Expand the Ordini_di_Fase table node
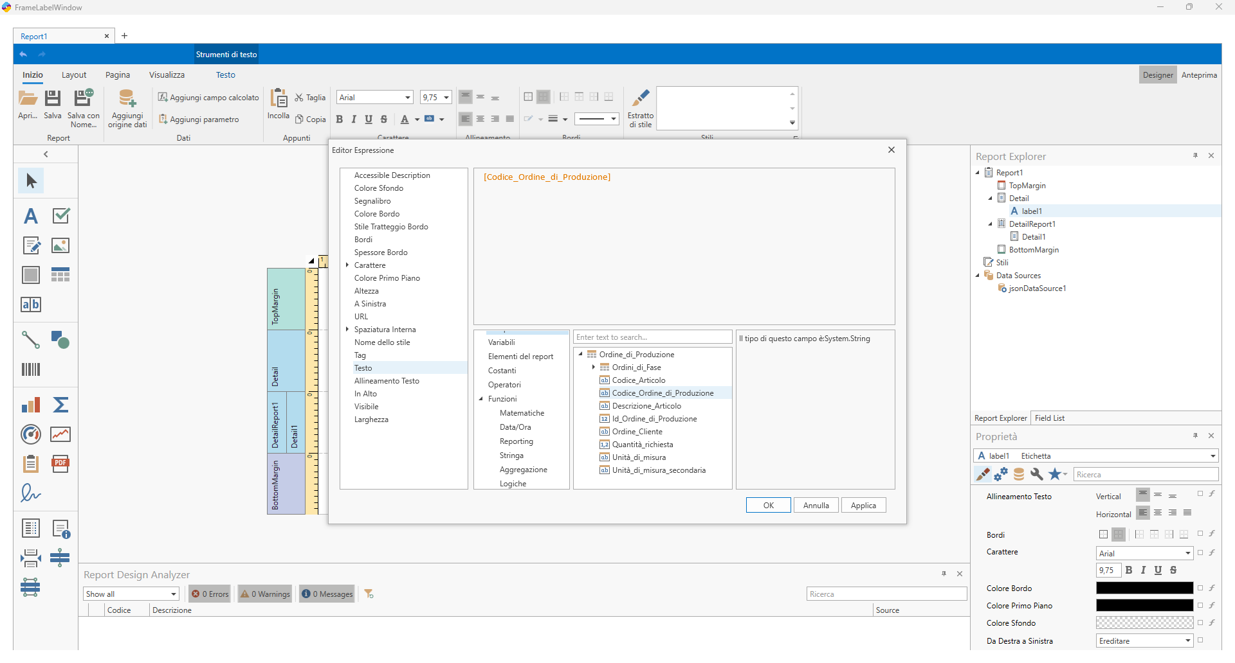This screenshot has height=663, width=1235. [593, 367]
